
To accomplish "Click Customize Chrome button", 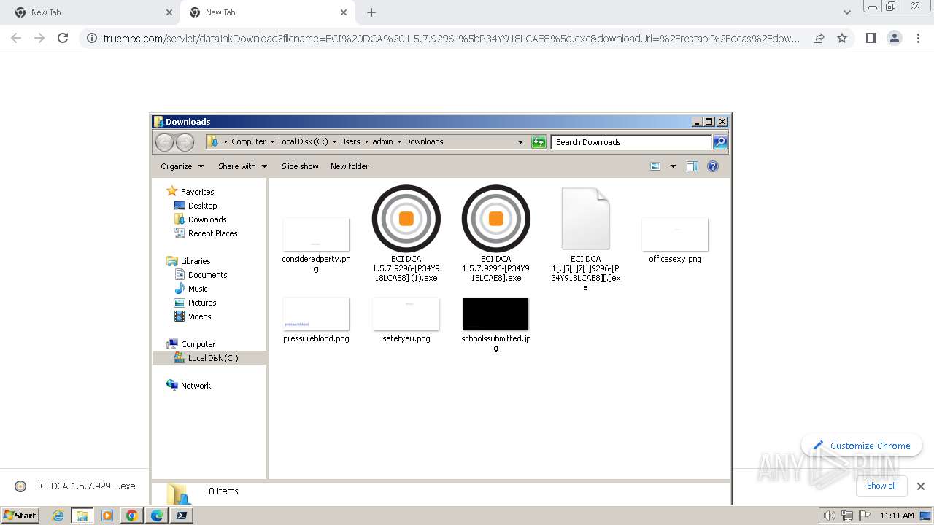I will [x=862, y=446].
